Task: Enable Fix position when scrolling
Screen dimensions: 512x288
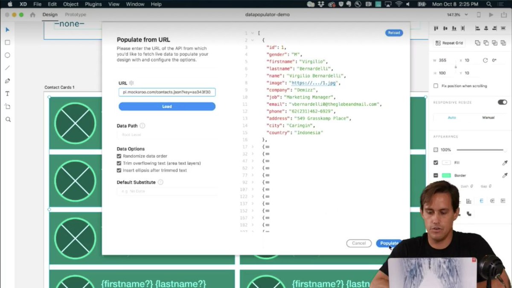Action: (436, 86)
